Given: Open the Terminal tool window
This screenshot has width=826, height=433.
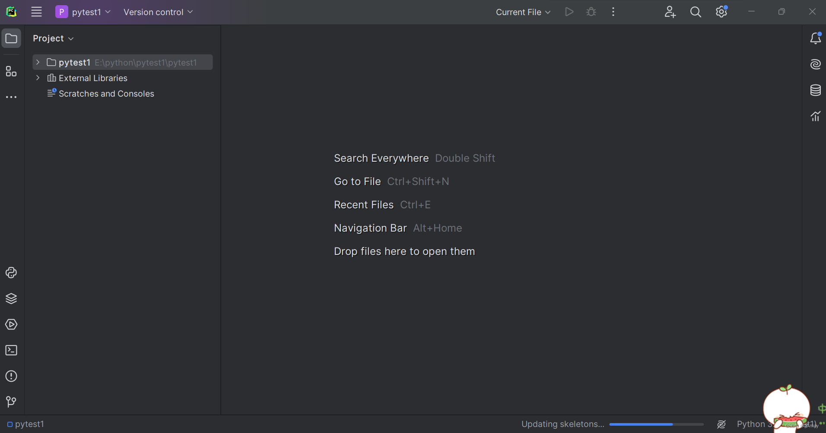Looking at the screenshot, I should click(x=11, y=350).
